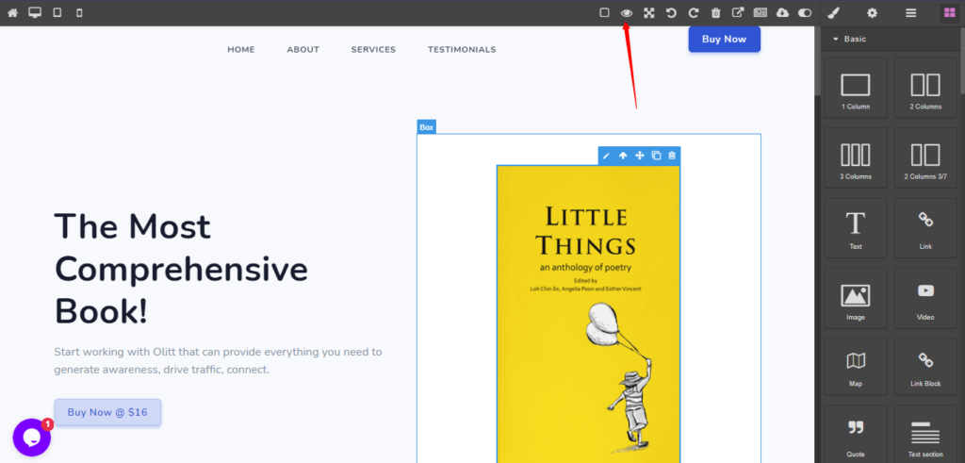Open the TESTIMONIALS navigation item
This screenshot has height=463, width=965.
[x=461, y=50]
